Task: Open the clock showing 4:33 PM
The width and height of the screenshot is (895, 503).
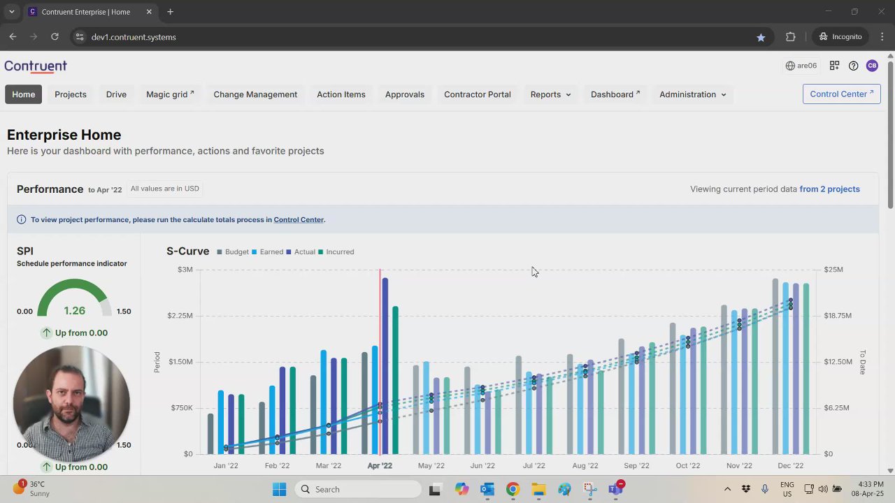Action: pos(867,488)
